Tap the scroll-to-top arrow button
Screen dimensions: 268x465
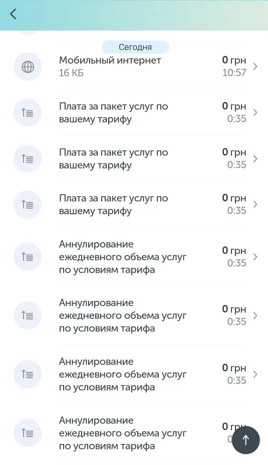246,440
